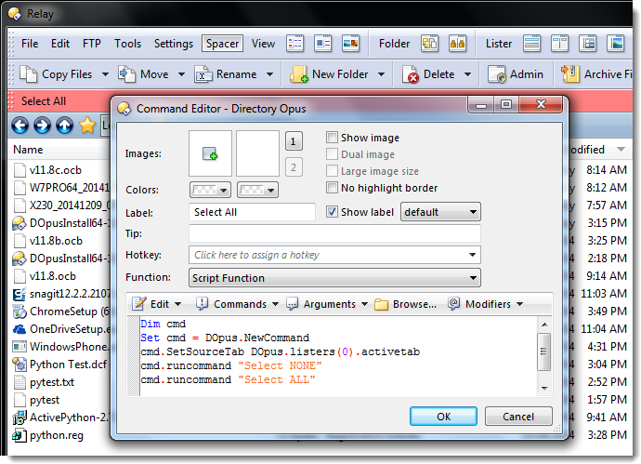641x464 pixels.
Task: Click script editor scroll down arrow
Action: click(544, 389)
